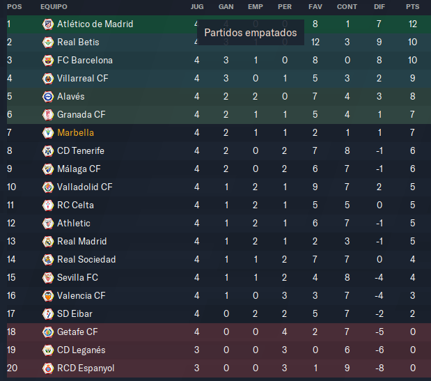This screenshot has height=381, width=431.
Task: Open FC Barcelona crest icon
Action: 48,61
